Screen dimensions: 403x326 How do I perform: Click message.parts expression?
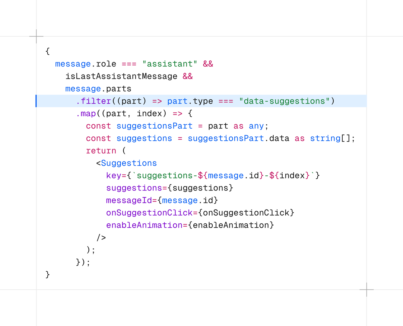(x=98, y=89)
